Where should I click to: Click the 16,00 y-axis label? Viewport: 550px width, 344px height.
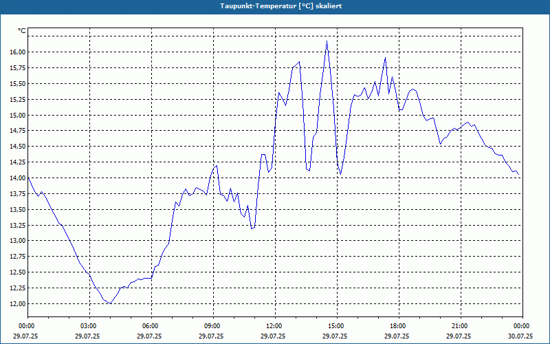coord(17,52)
